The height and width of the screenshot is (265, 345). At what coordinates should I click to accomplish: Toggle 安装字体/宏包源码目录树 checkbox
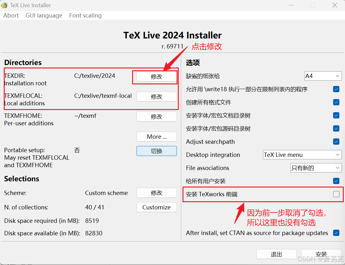click(x=336, y=128)
